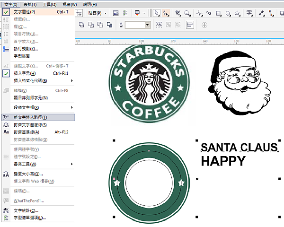Select the Dimension line tool
Image resolution: width=284 pixels, height=227 pixels.
(262, 13)
